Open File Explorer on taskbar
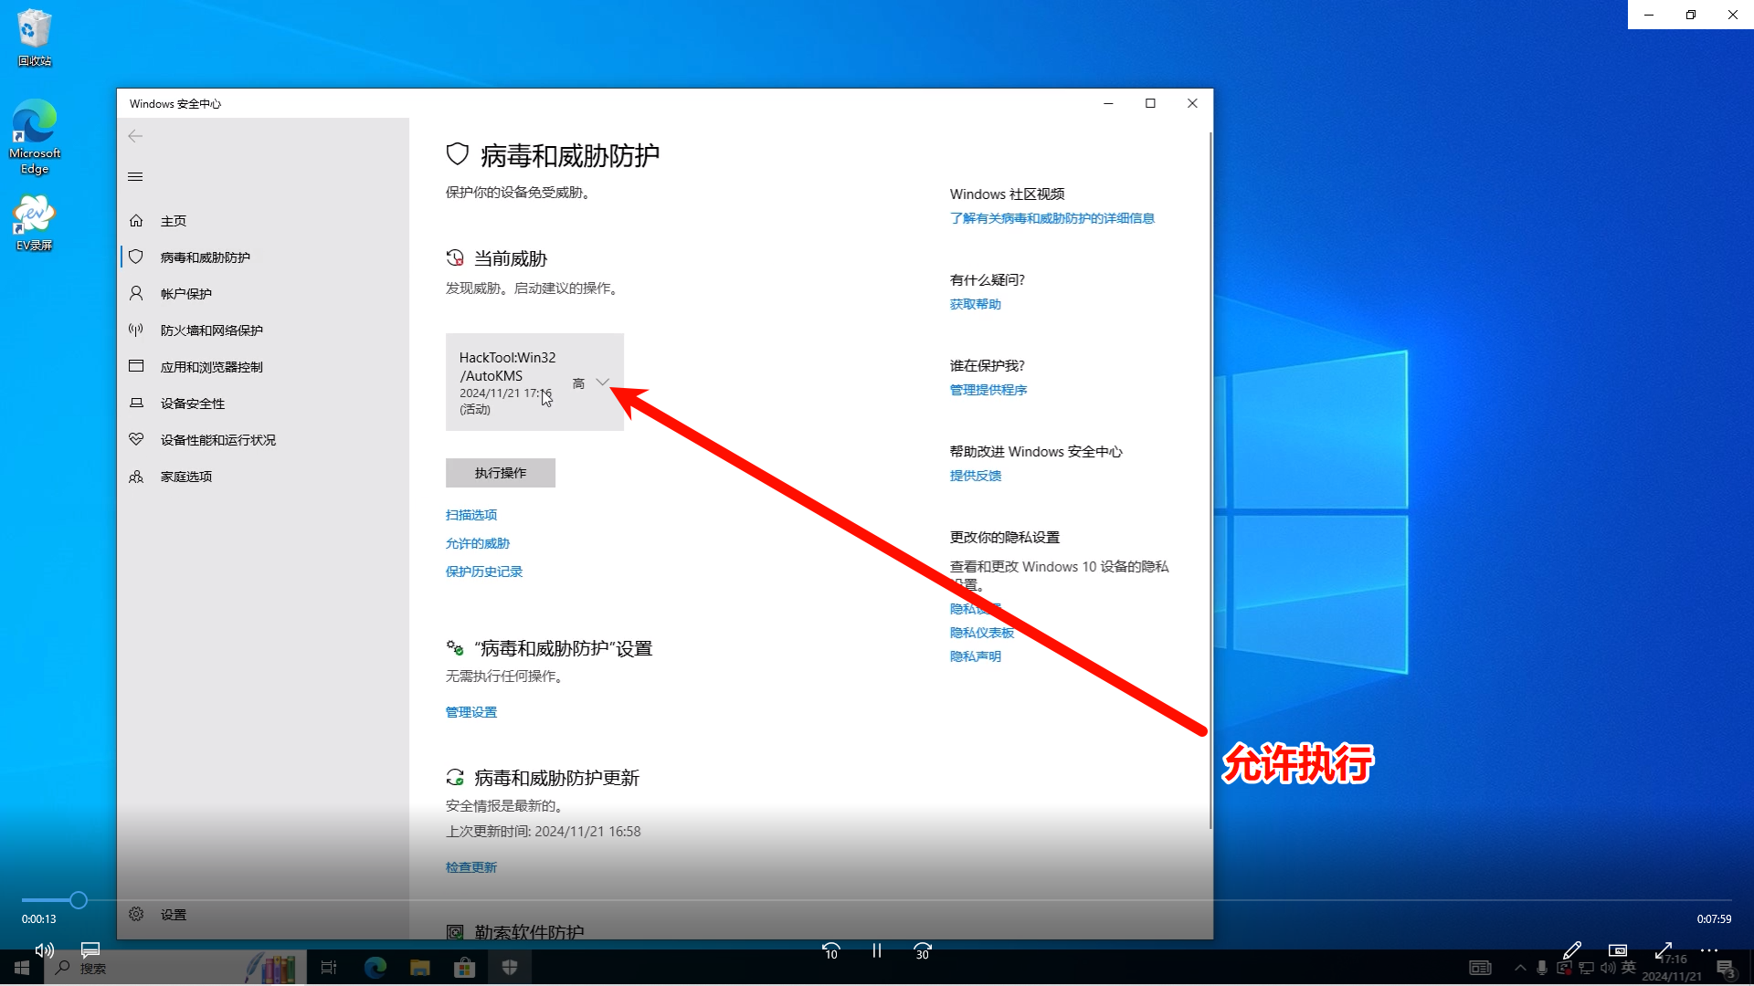Screen dimensions: 1754x986 [x=420, y=968]
